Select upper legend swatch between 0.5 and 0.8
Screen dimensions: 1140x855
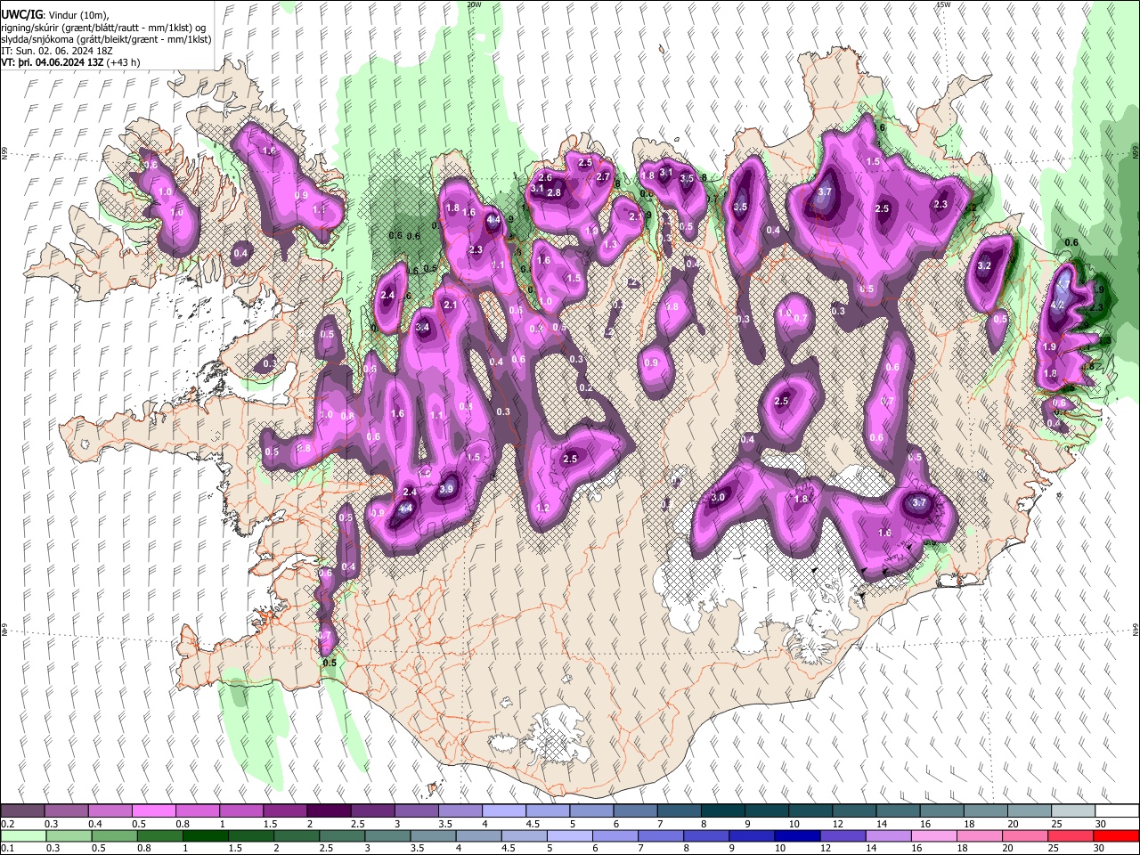(x=153, y=810)
